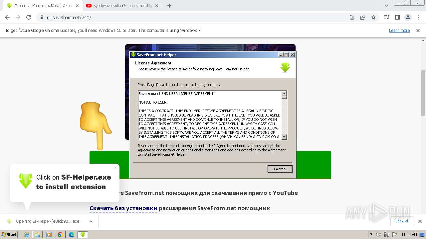Click the green download banner on page

210,165
